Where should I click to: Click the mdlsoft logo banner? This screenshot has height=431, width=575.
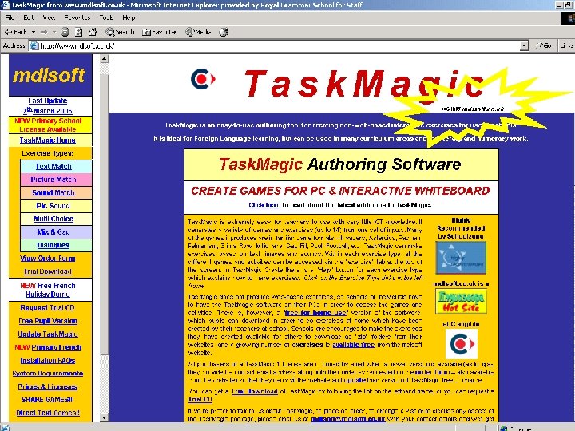coord(50,75)
